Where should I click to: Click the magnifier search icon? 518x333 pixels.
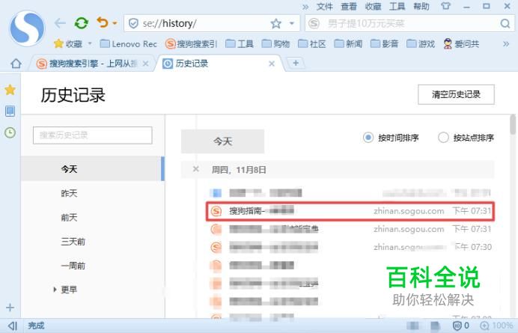tap(505, 23)
